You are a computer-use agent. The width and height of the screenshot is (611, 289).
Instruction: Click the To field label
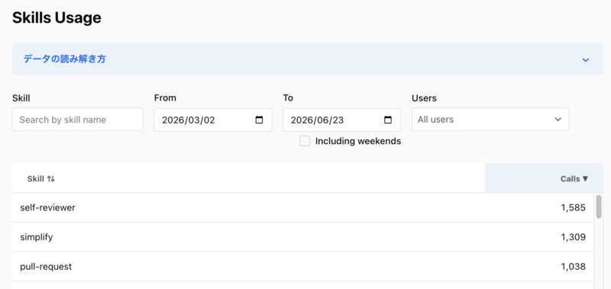[288, 98]
